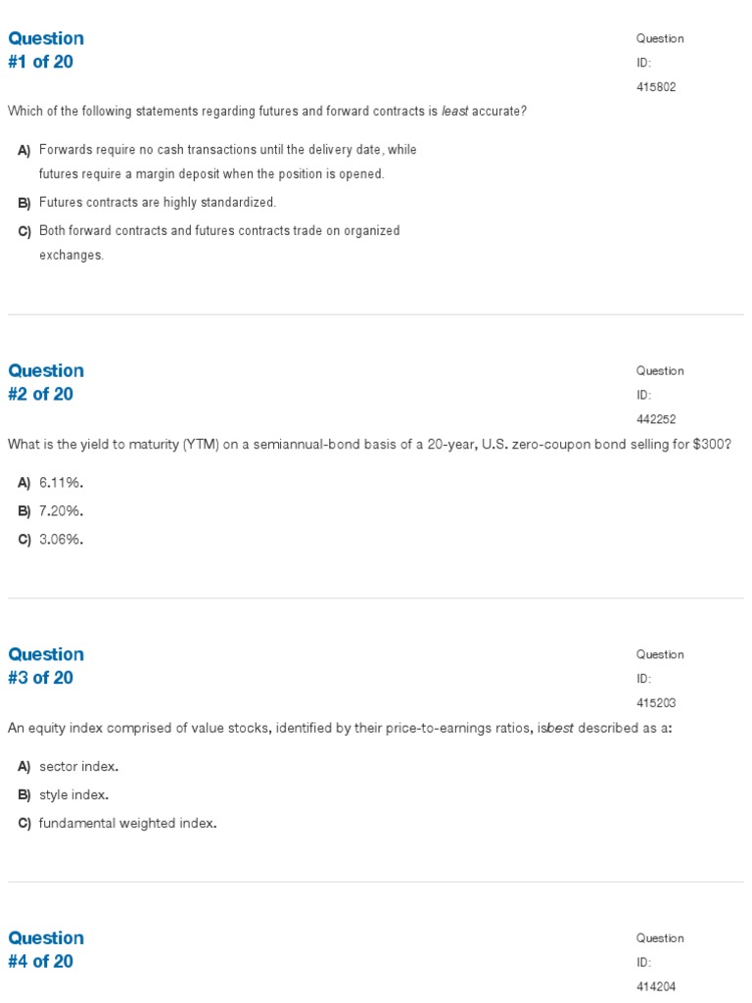Click the 'Question #3 of 20' heading
This screenshot has width=752, height=1003.
(x=46, y=666)
